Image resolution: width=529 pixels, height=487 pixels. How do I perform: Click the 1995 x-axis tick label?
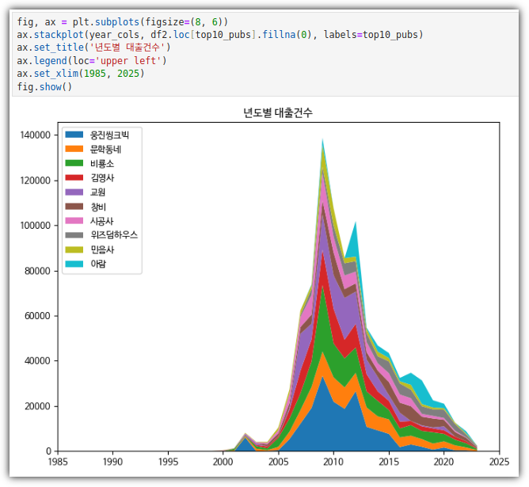click(x=168, y=462)
